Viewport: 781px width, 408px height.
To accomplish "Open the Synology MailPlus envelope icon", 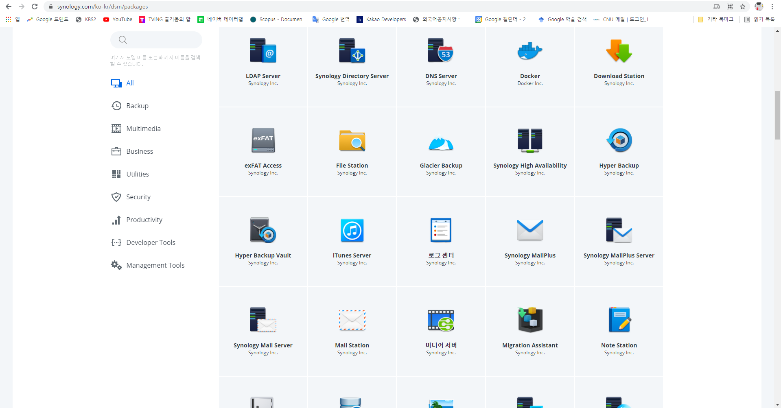I will [530, 230].
